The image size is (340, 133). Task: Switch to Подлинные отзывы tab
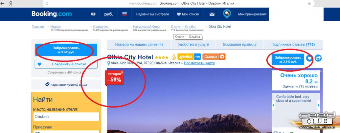coord(293,45)
